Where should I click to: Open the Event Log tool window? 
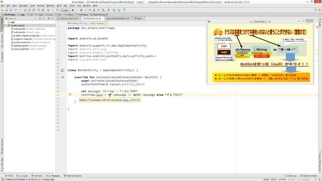click(x=290, y=176)
